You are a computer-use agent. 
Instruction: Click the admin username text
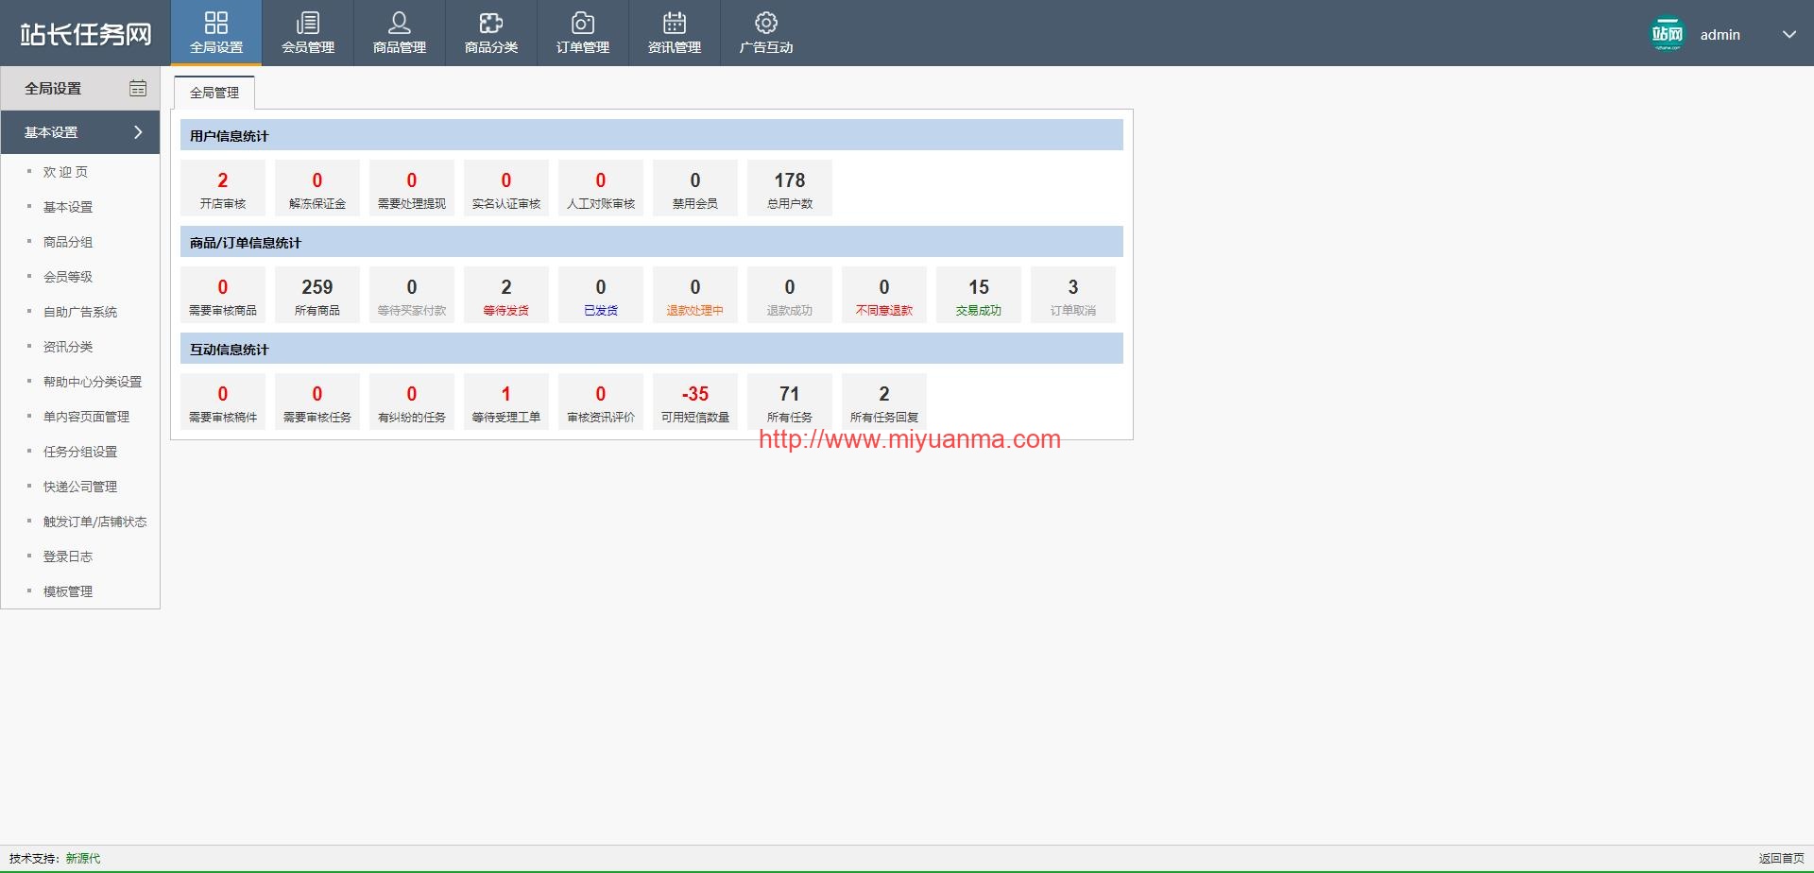coord(1720,35)
